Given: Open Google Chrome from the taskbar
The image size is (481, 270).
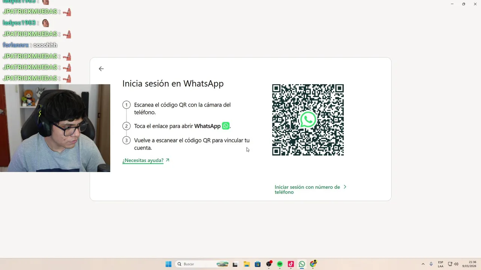Looking at the screenshot, I should pyautogui.click(x=313, y=264).
